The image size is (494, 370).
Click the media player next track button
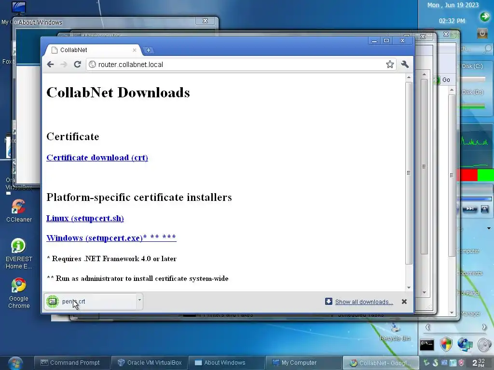(470, 209)
